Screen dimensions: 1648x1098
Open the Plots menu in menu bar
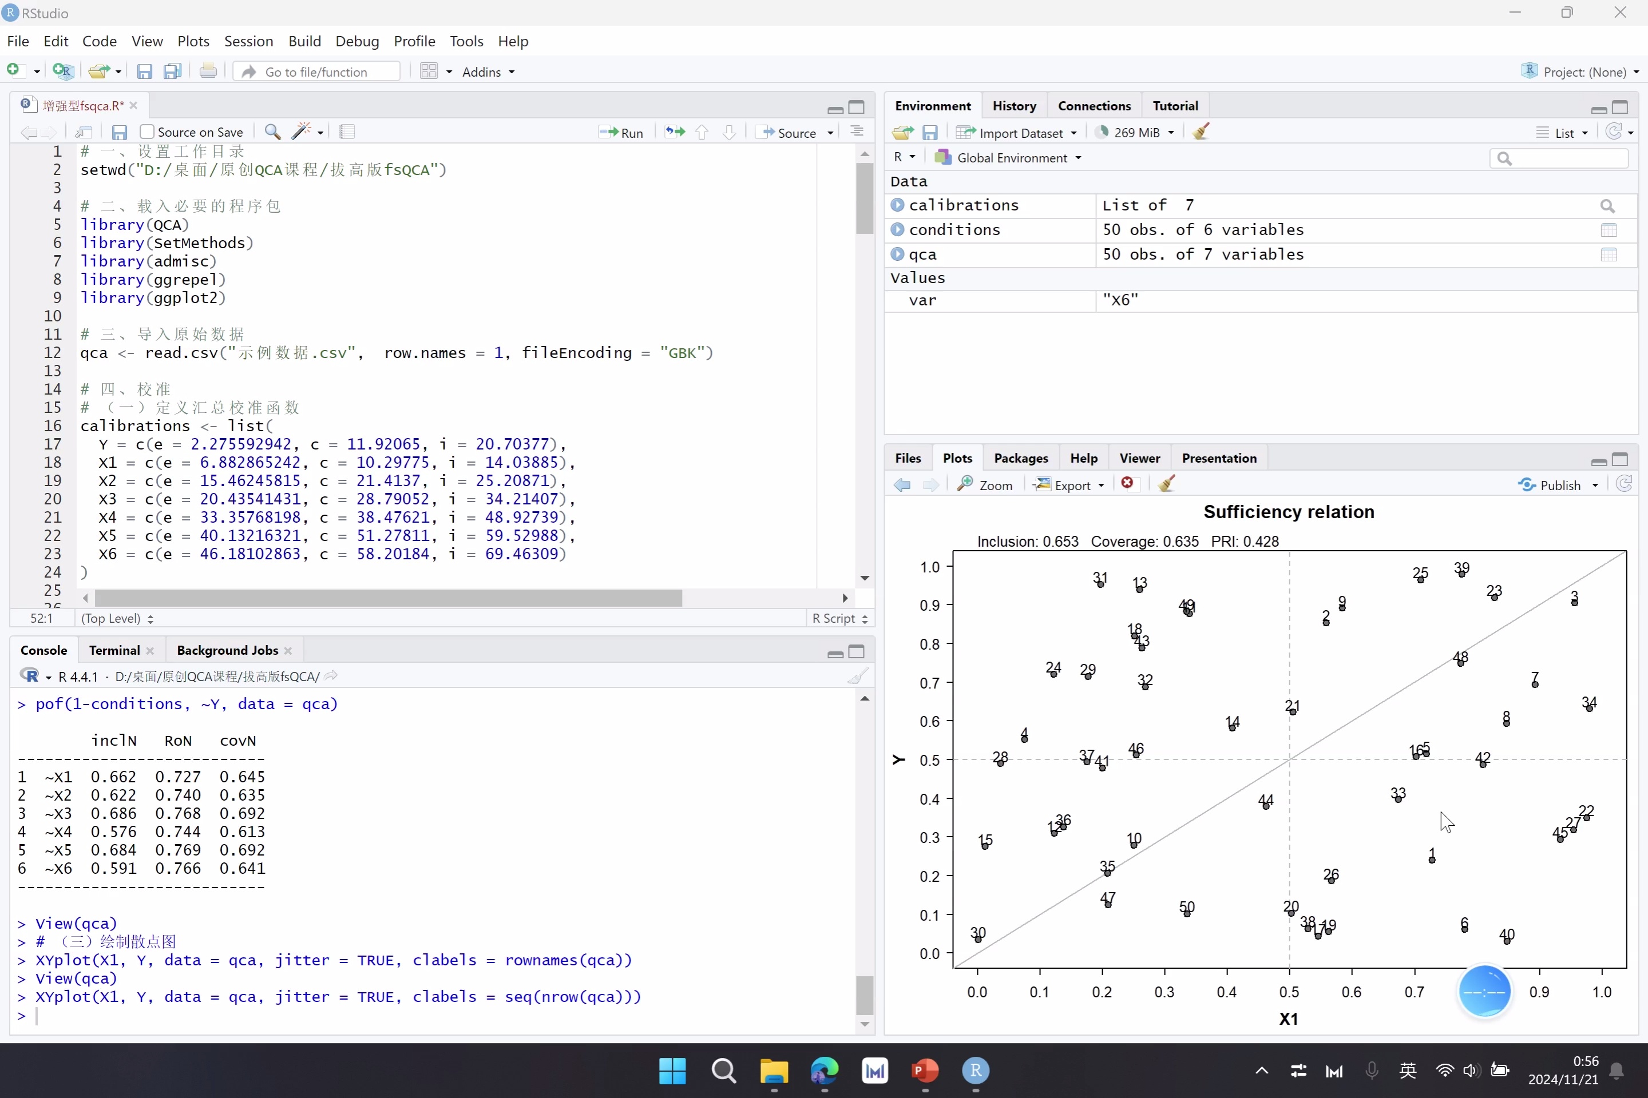(x=193, y=41)
